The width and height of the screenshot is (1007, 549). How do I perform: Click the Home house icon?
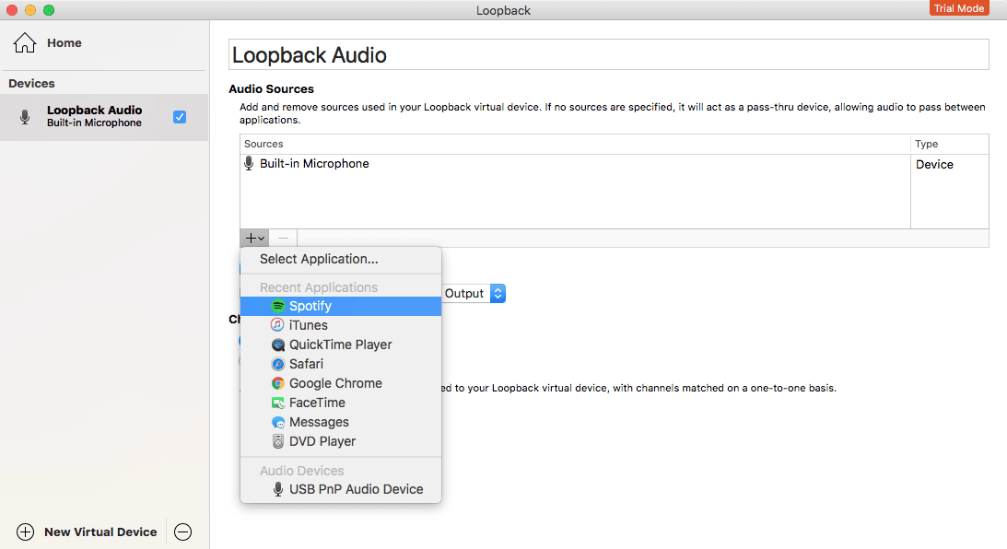coord(25,43)
